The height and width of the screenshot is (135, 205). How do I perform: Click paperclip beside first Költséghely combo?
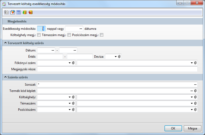(x=73, y=97)
